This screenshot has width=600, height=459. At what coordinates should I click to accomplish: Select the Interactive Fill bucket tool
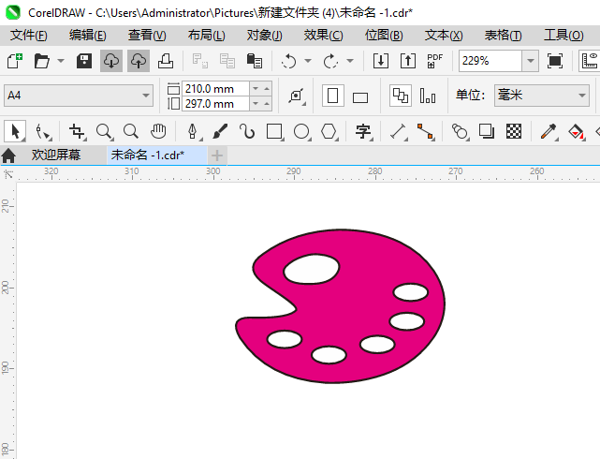[576, 131]
